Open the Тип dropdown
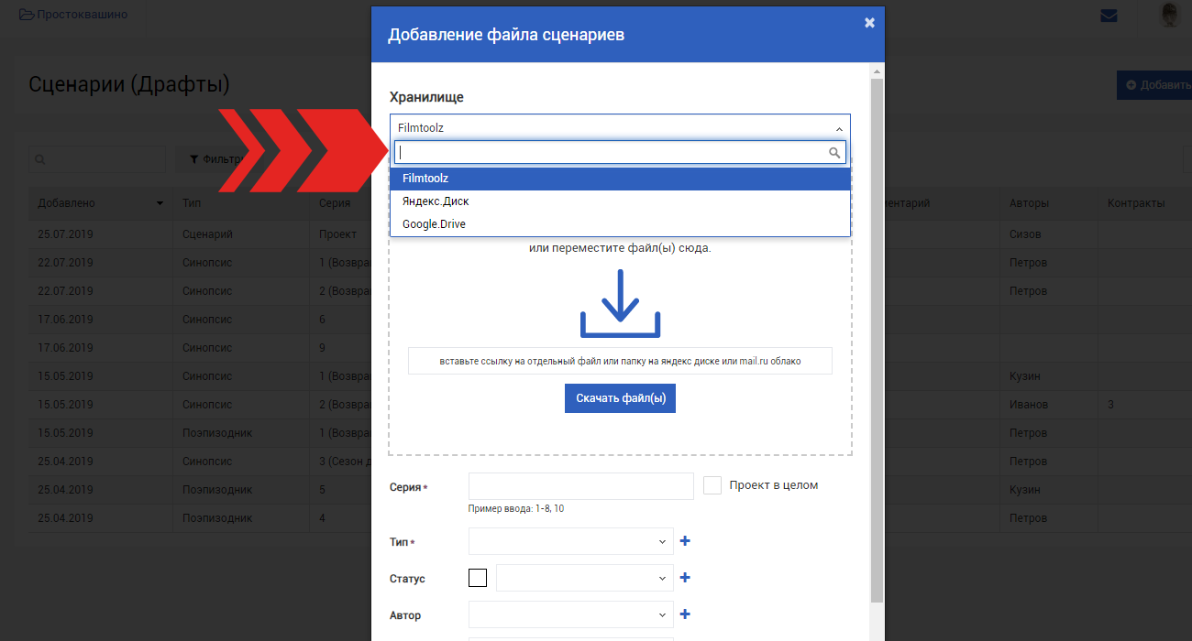Viewport: 1192px width, 641px height. tap(570, 541)
